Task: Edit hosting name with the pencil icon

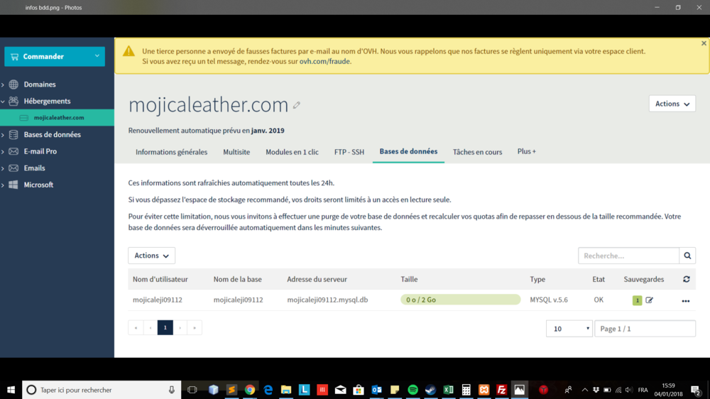Action: click(x=297, y=105)
